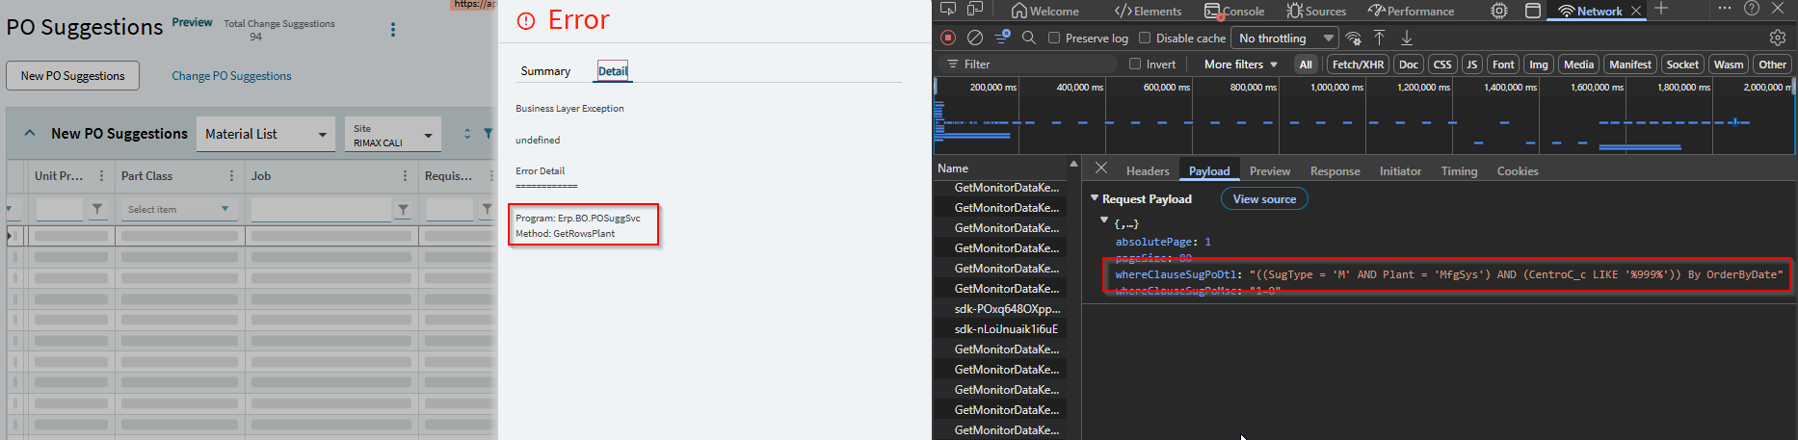Close the Network tab
The image size is (1798, 440).
pos(1634,11)
